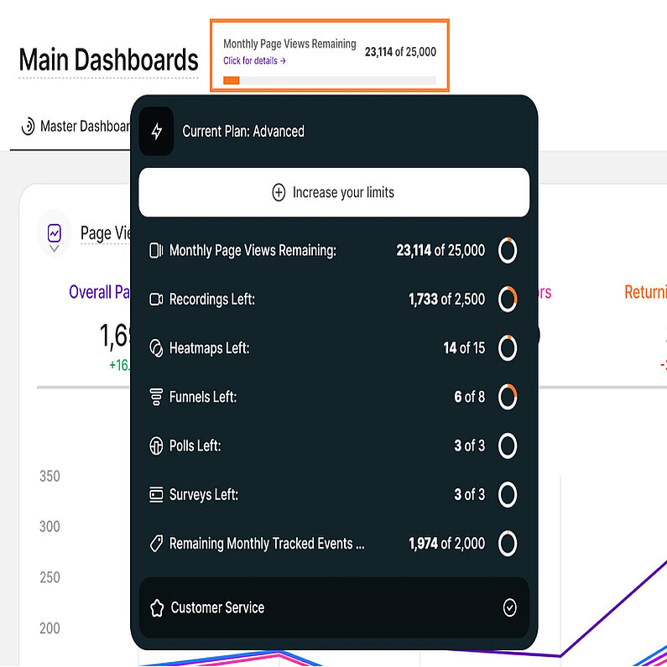Click the lightning bolt Current Plan icon
This screenshot has width=667, height=667.
click(156, 132)
